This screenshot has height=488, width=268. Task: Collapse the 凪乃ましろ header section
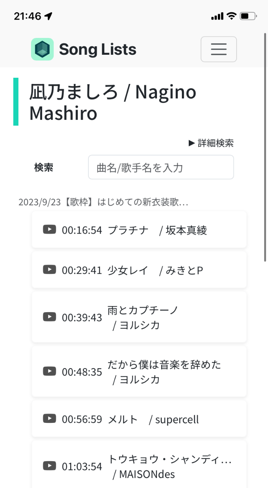click(x=111, y=102)
